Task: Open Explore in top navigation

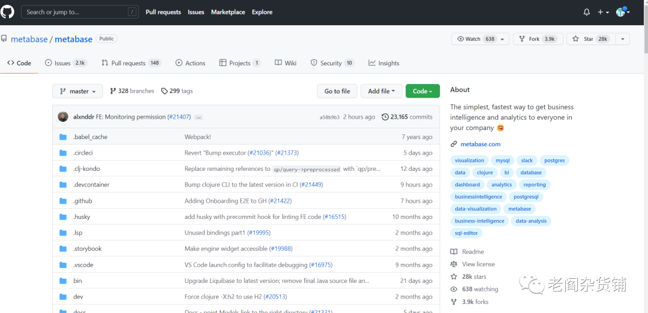Action: (x=262, y=12)
